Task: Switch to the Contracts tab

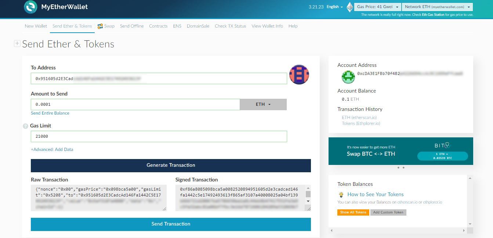Action: pos(158,26)
